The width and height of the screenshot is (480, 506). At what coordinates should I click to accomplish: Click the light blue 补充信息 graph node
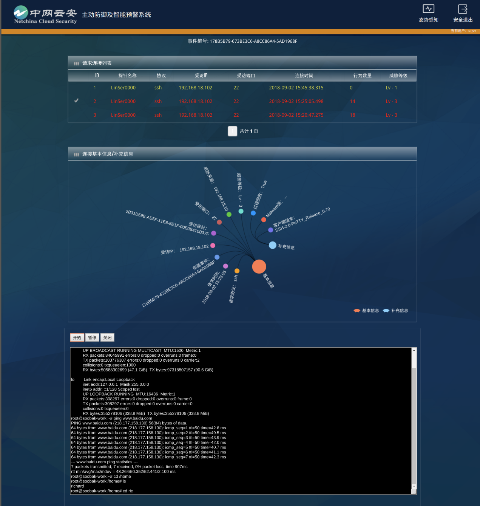[x=272, y=245]
